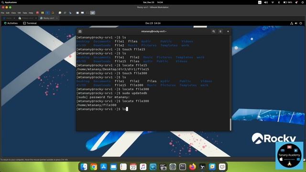Image resolution: width=306 pixels, height=172 pixels.
Task: Click the host volume icon in top bar
Action: click(x=266, y=2)
